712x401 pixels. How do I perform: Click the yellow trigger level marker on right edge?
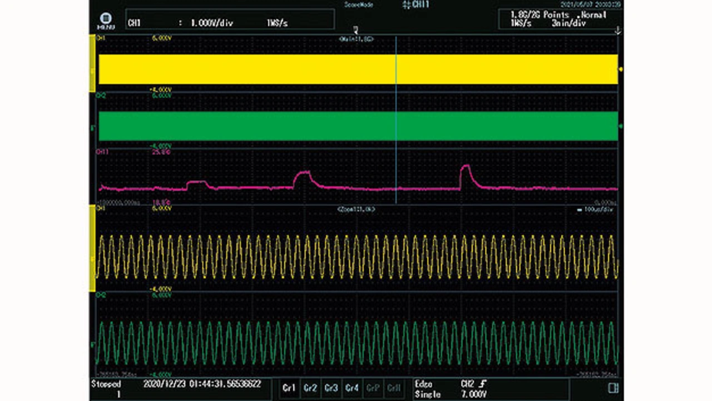621,70
